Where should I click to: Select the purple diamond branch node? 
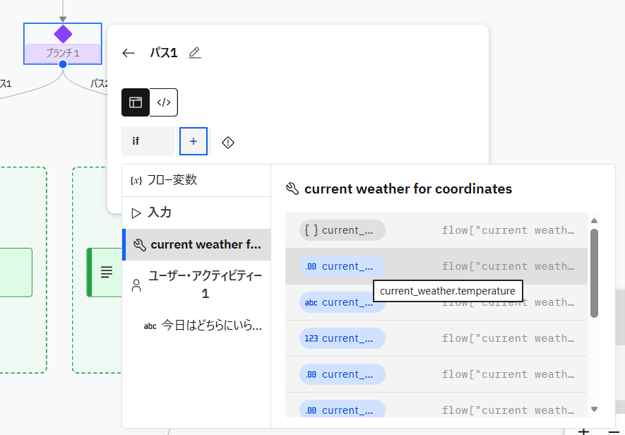pyautogui.click(x=63, y=34)
